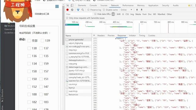This screenshot has height=110, width=196.
Task: Open the warnings counter showing 3
Action: (190, 5)
